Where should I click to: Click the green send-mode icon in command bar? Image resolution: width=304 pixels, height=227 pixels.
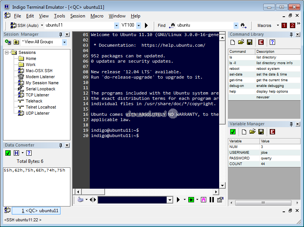coord(191,200)
